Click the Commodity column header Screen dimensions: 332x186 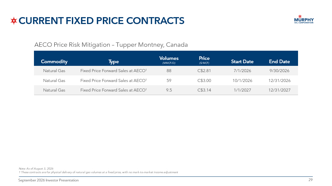click(54, 62)
